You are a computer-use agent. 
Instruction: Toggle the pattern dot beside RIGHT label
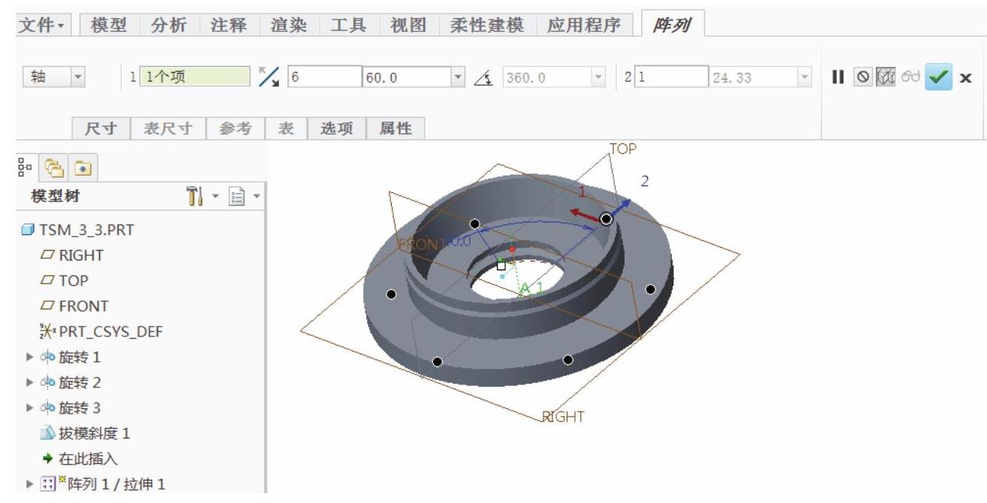568,360
